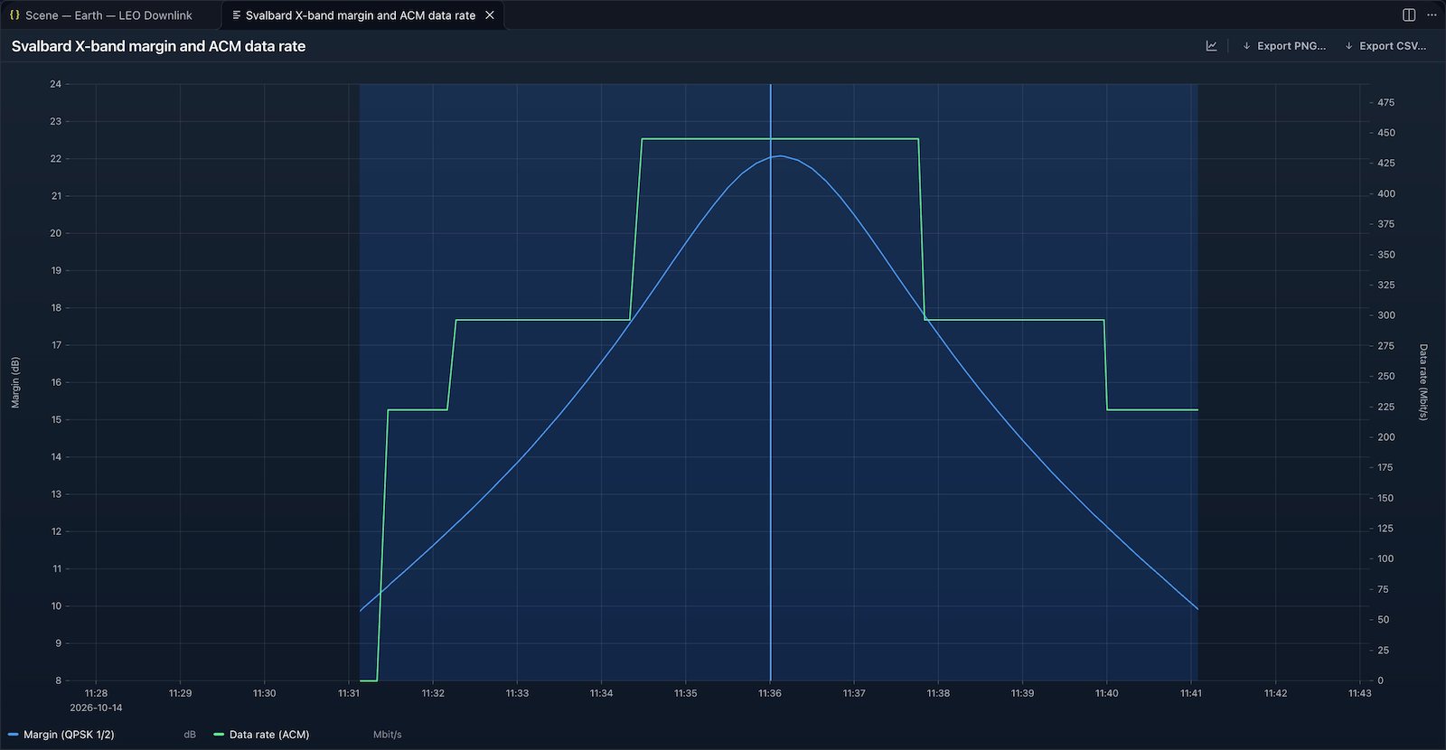Click the "11:32" tick label on the time axis

(433, 693)
